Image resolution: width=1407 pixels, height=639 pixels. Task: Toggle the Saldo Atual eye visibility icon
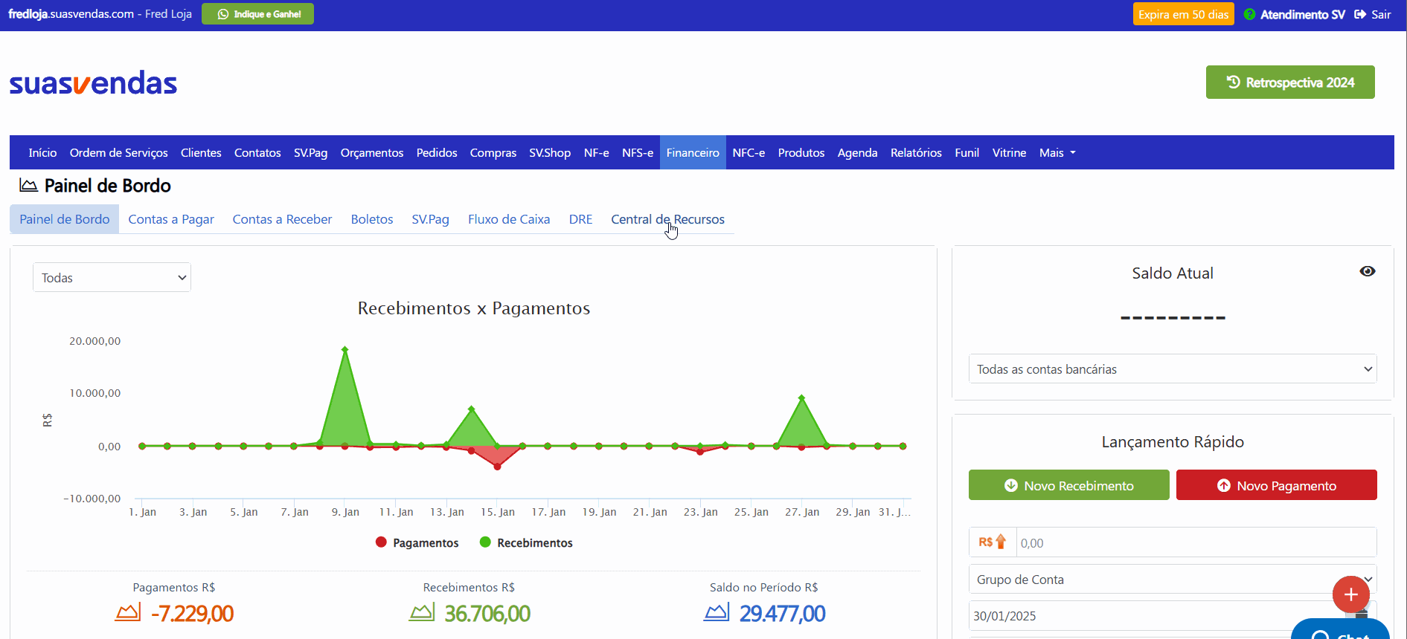click(1367, 271)
